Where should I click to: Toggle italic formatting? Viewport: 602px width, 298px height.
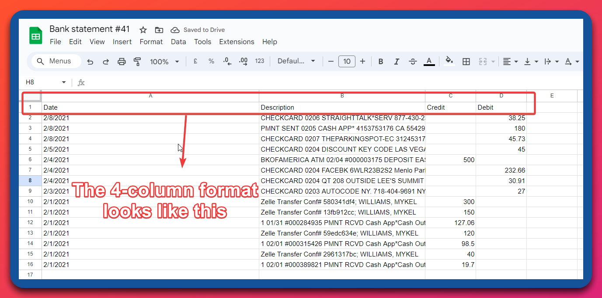coord(397,61)
